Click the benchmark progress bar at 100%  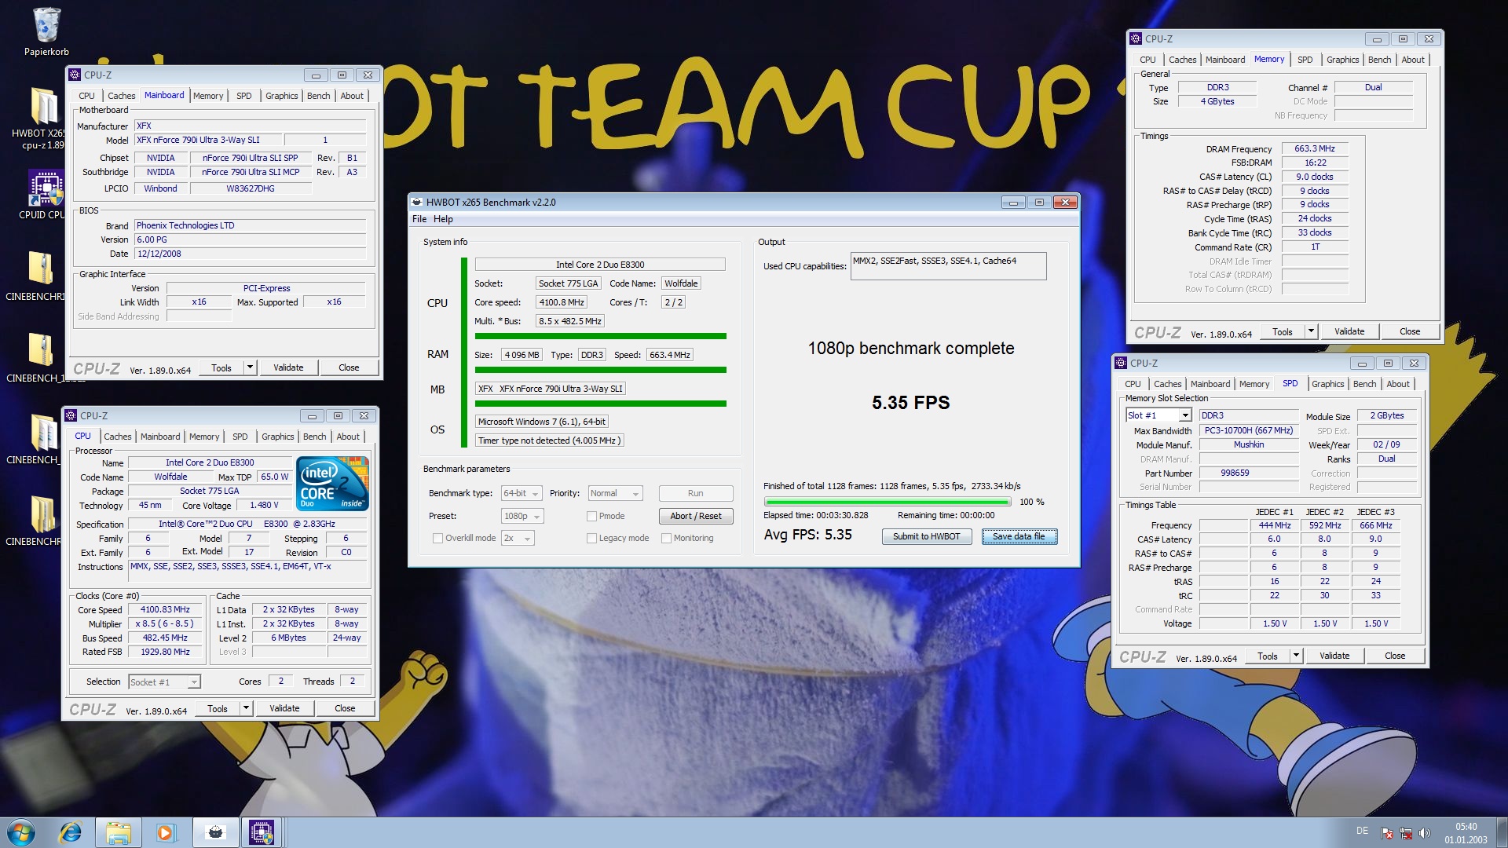[888, 502]
